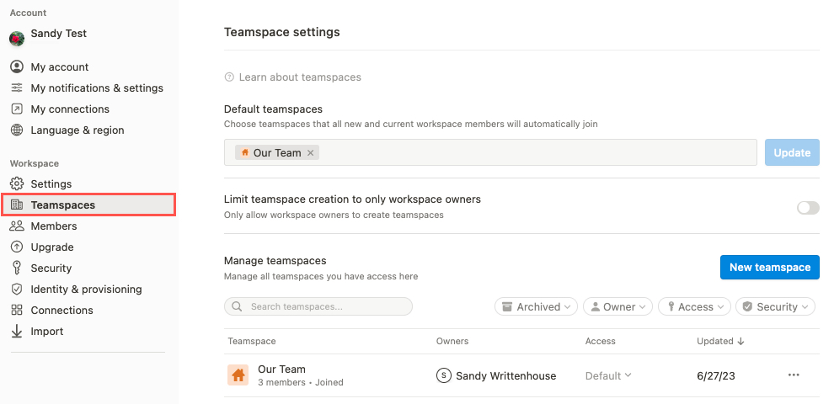The width and height of the screenshot is (834, 404).
Task: Click the S avatar for Sandy Writtenhouse
Action: [x=443, y=375]
